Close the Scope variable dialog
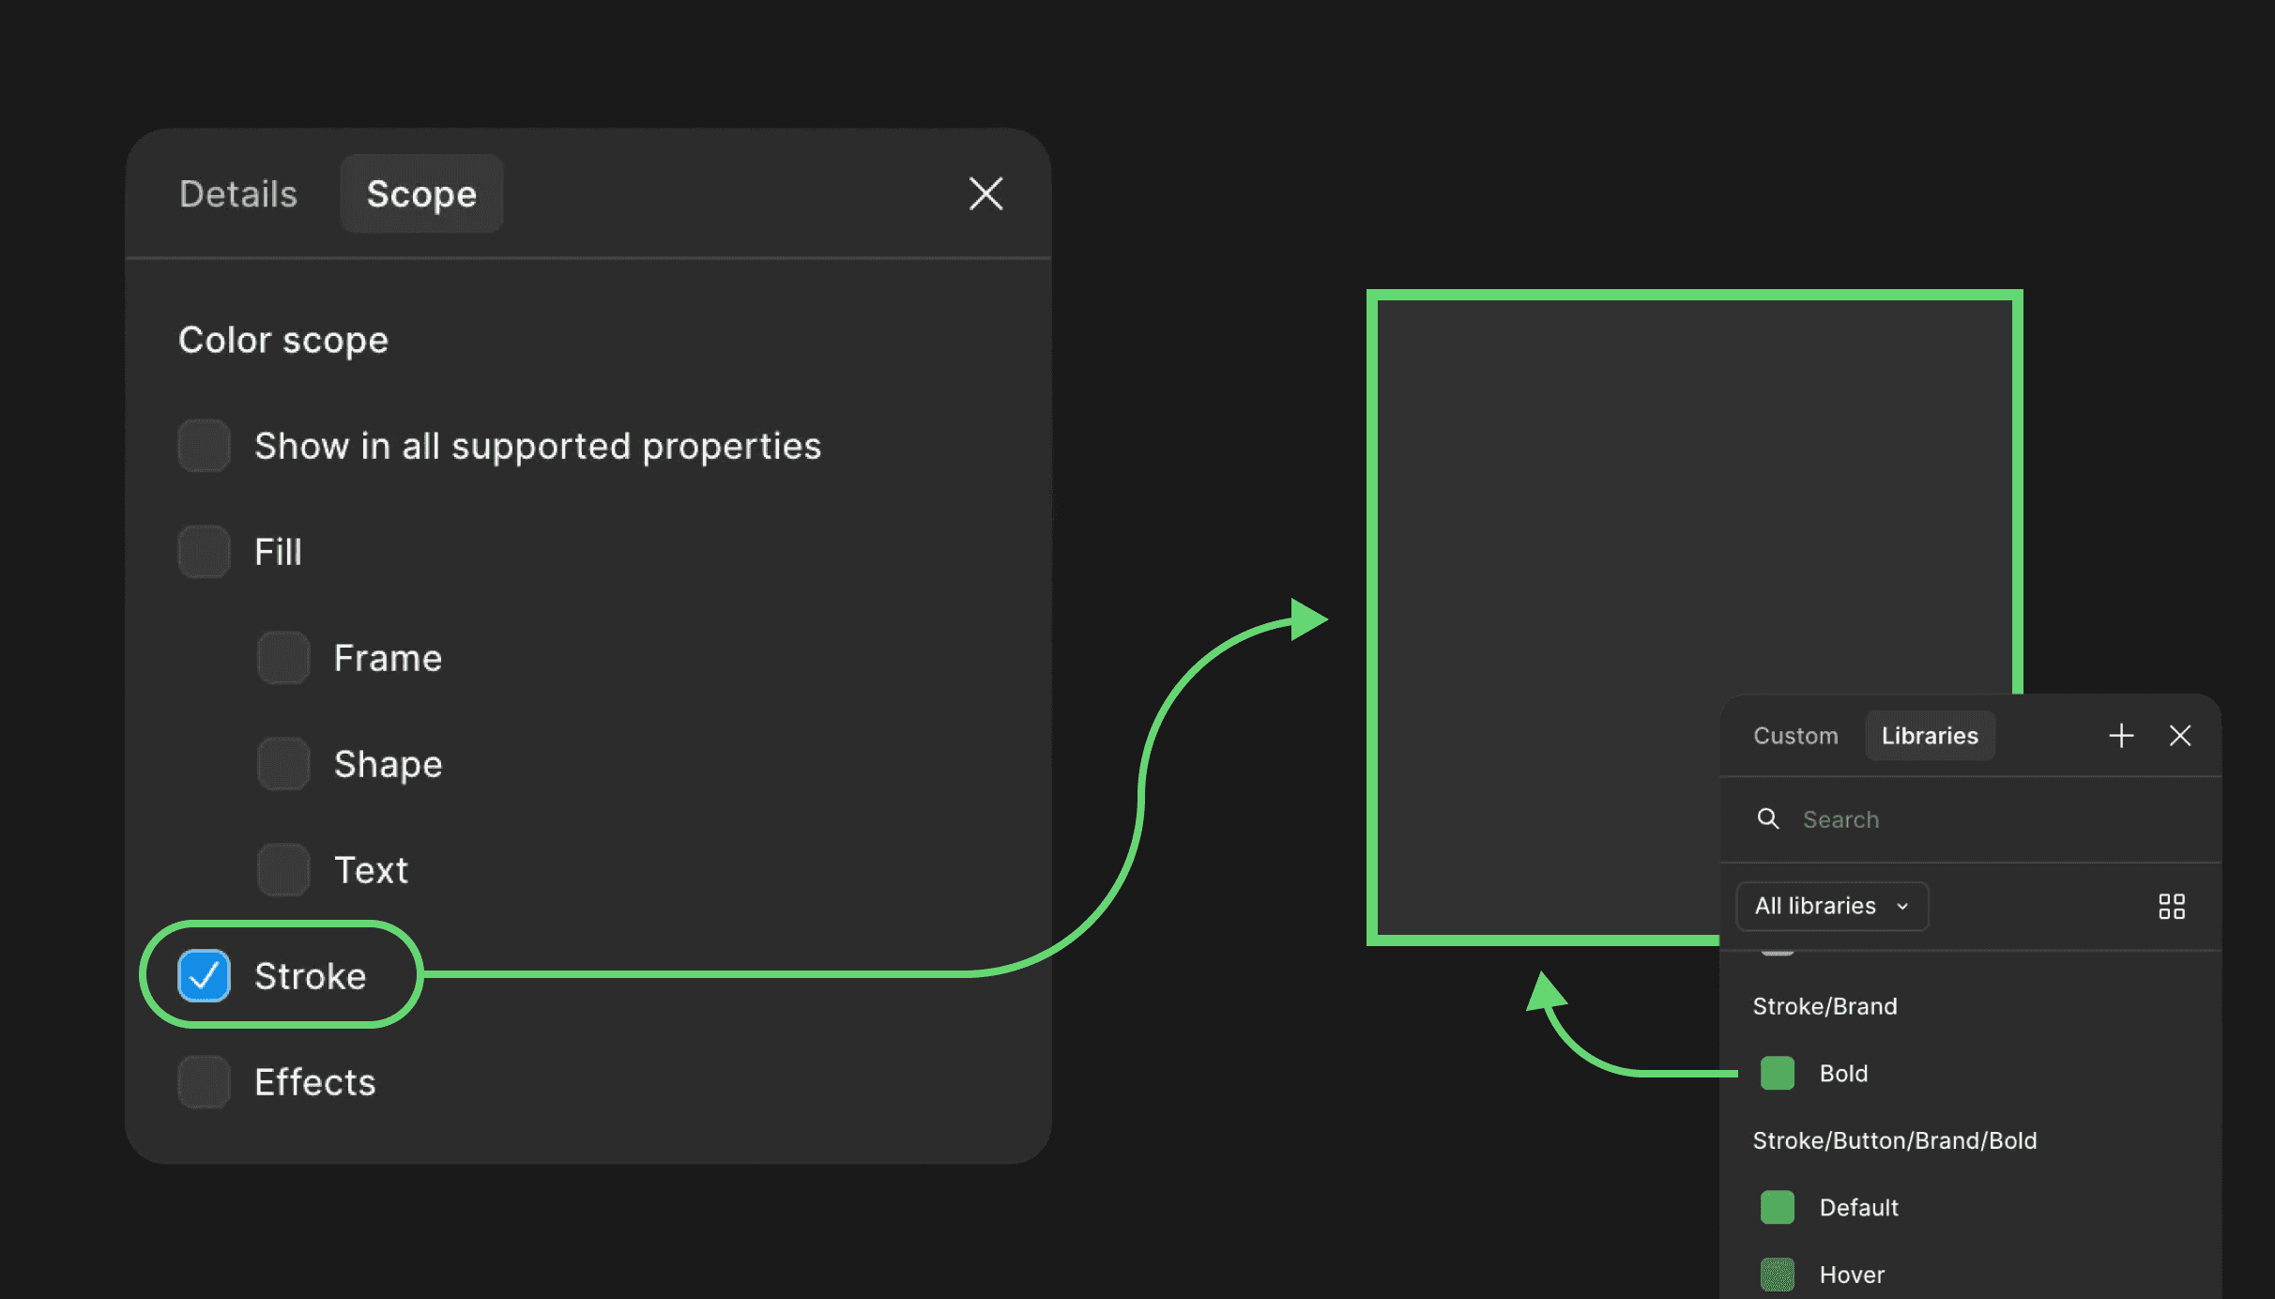Screen dimensions: 2275x1299 click(985, 194)
